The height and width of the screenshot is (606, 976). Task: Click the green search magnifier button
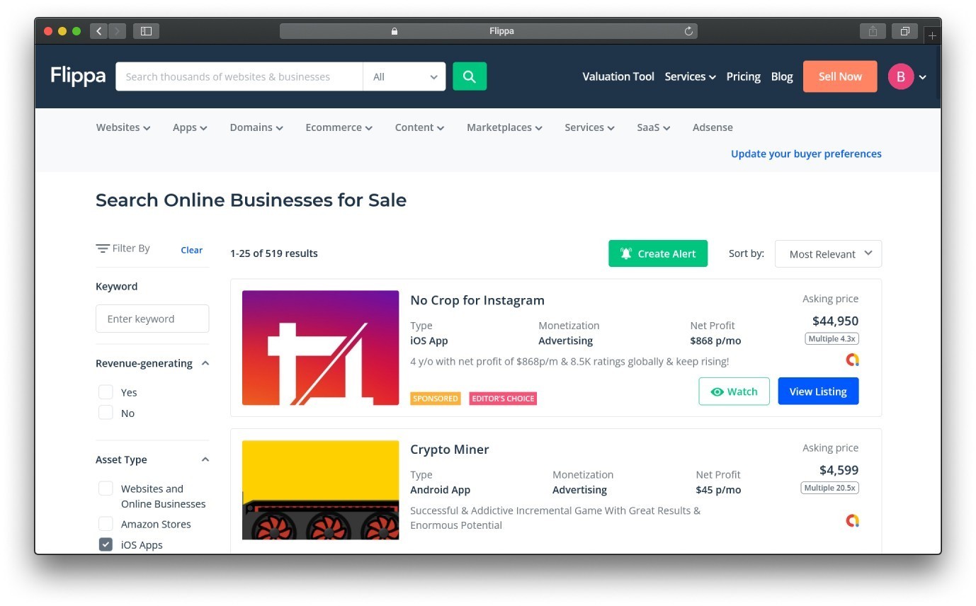(x=470, y=76)
